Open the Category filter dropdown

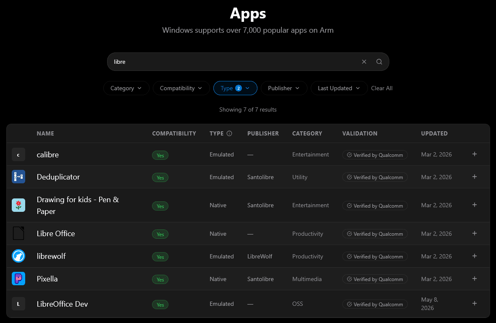(x=126, y=88)
